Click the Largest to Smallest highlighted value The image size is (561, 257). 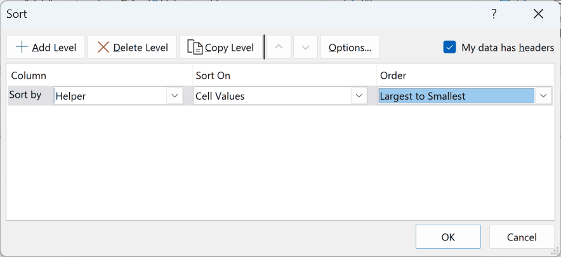456,96
